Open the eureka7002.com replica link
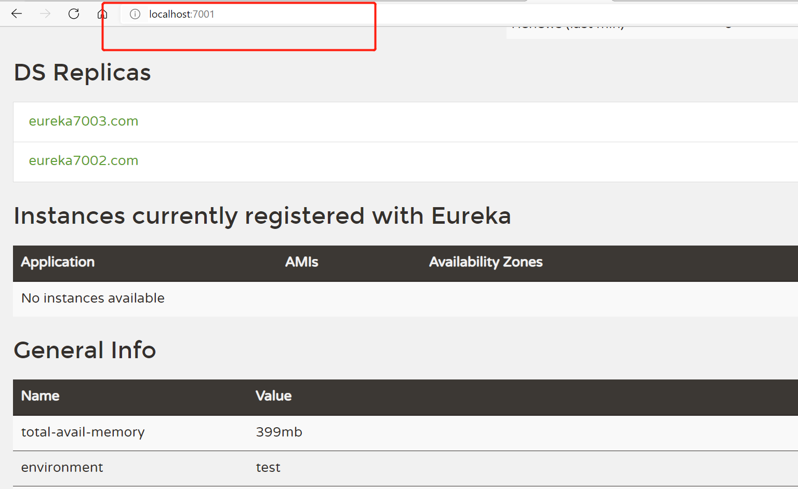The height and width of the screenshot is (489, 798). [84, 160]
